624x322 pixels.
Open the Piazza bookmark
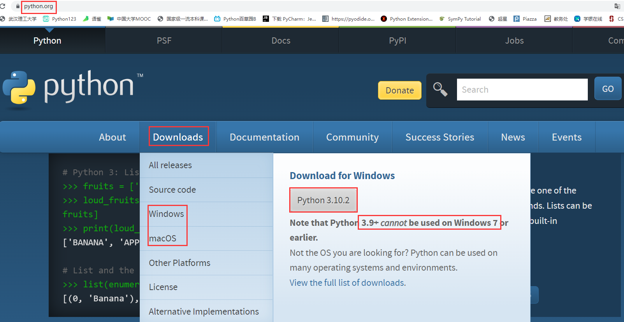click(525, 19)
